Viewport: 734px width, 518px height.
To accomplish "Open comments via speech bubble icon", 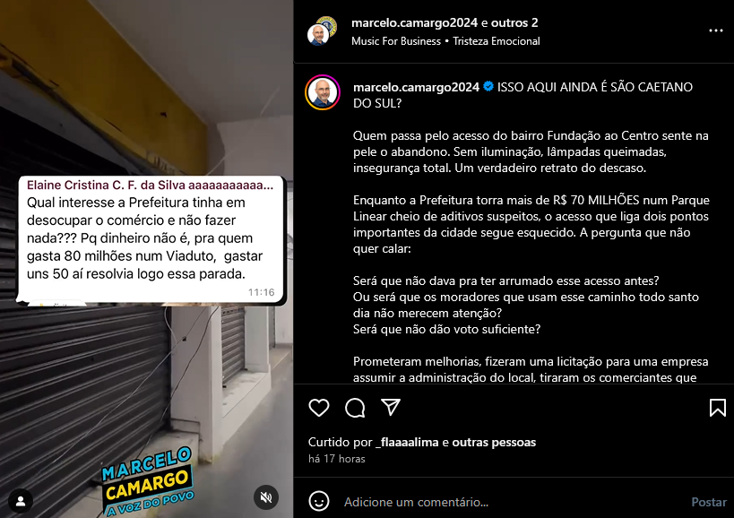I will click(x=355, y=408).
